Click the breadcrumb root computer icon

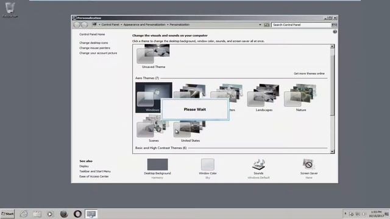tap(94, 24)
